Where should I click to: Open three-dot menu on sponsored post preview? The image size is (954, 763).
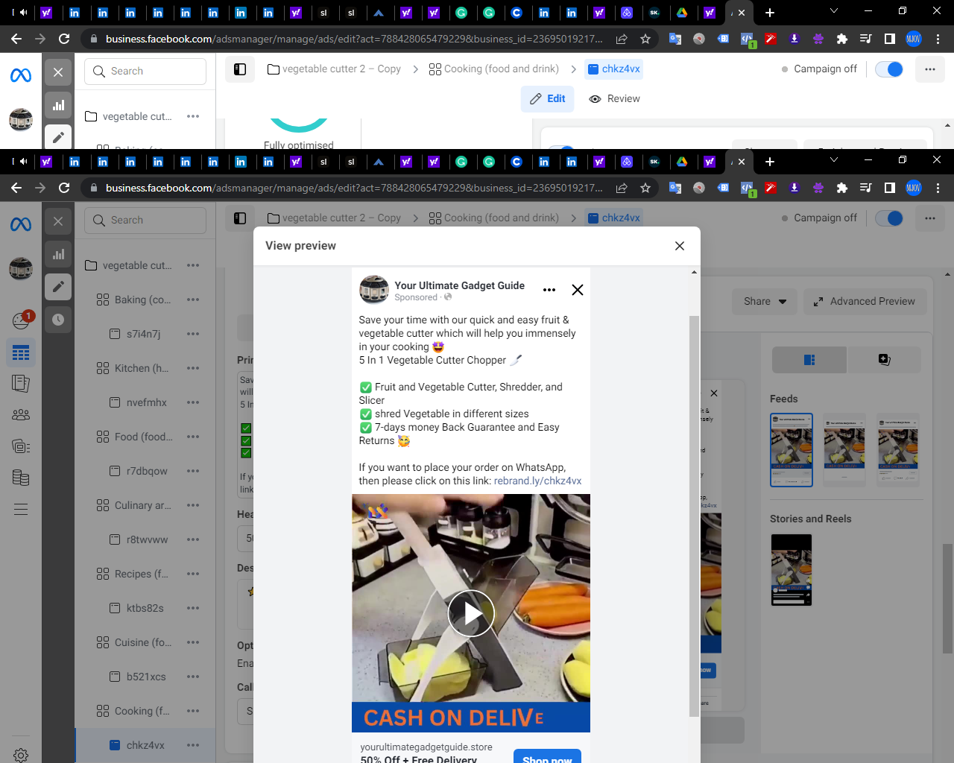click(x=549, y=290)
